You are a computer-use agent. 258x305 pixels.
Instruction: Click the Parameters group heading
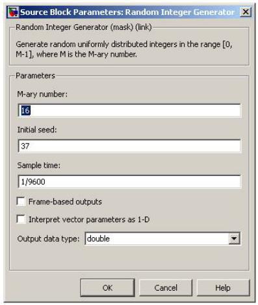click(x=35, y=76)
